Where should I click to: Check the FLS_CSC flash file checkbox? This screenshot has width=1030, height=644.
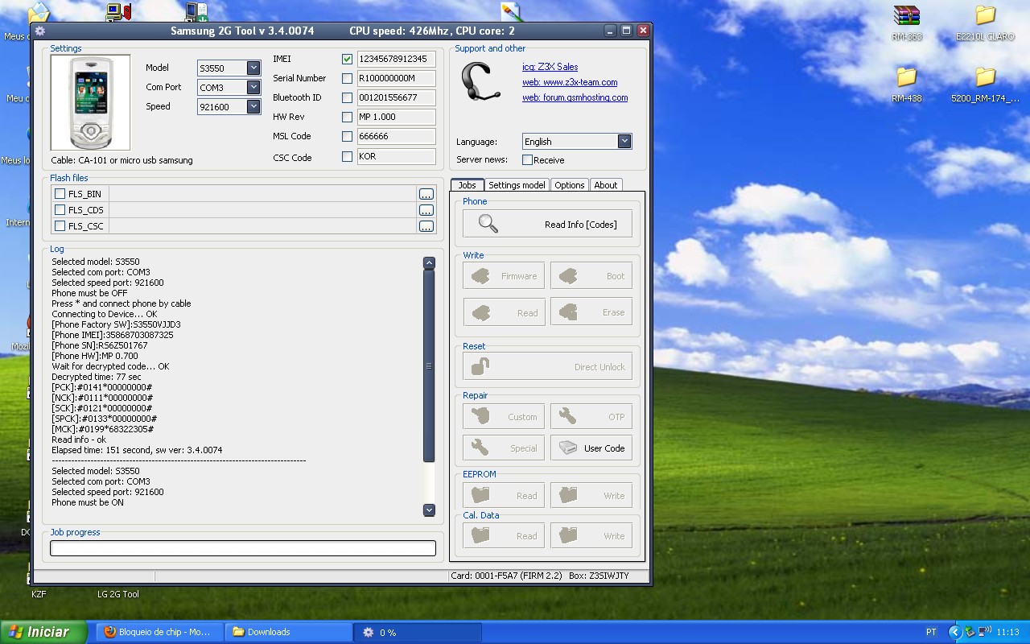[x=60, y=226]
